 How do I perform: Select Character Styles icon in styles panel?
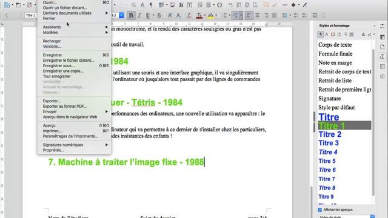[327, 35]
